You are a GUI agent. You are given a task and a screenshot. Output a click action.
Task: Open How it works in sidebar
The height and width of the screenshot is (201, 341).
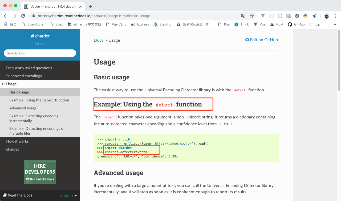click(x=40, y=141)
